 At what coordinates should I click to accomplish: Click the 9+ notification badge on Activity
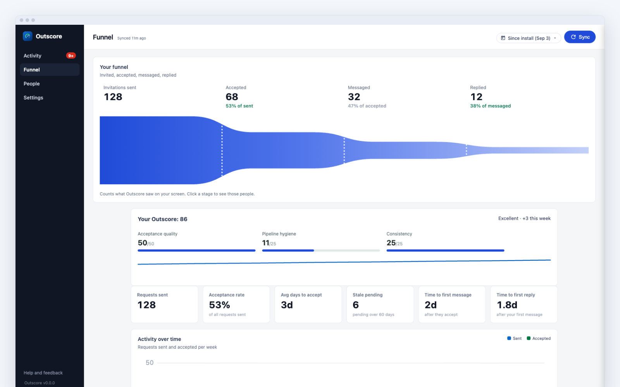(71, 56)
